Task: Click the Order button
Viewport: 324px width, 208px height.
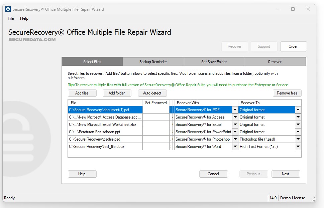Action: tap(293, 46)
